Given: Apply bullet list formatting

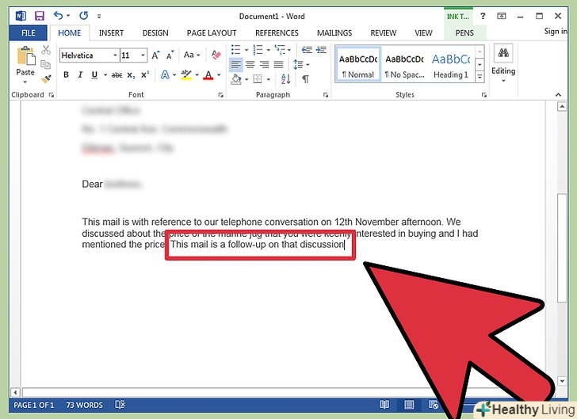Looking at the screenshot, I should [x=235, y=50].
